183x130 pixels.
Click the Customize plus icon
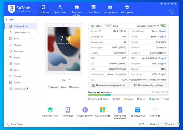click(155, 110)
